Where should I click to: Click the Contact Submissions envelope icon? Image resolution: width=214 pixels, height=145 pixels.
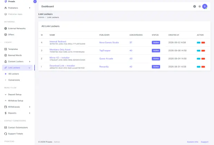point(6,127)
